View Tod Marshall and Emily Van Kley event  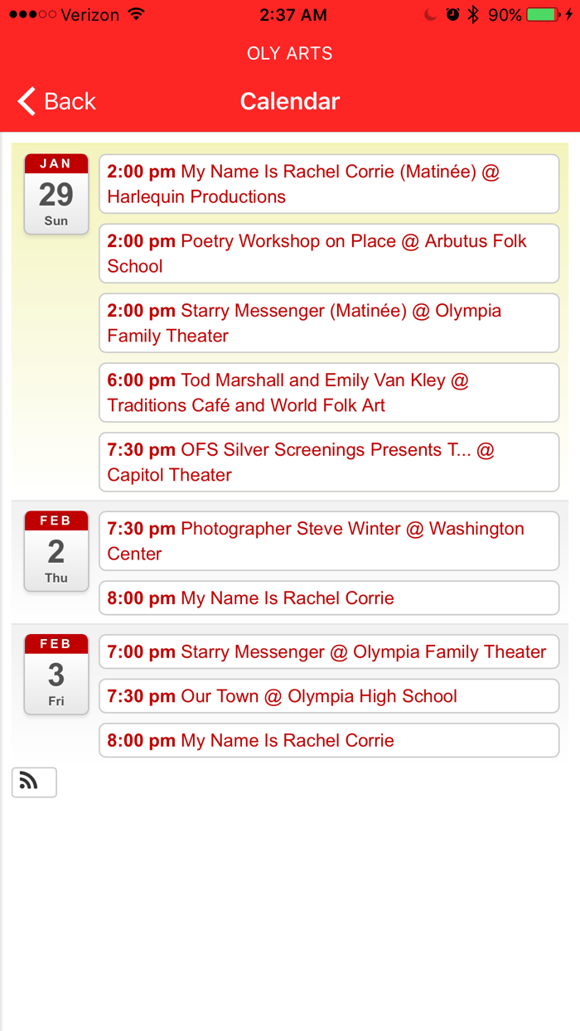(329, 393)
